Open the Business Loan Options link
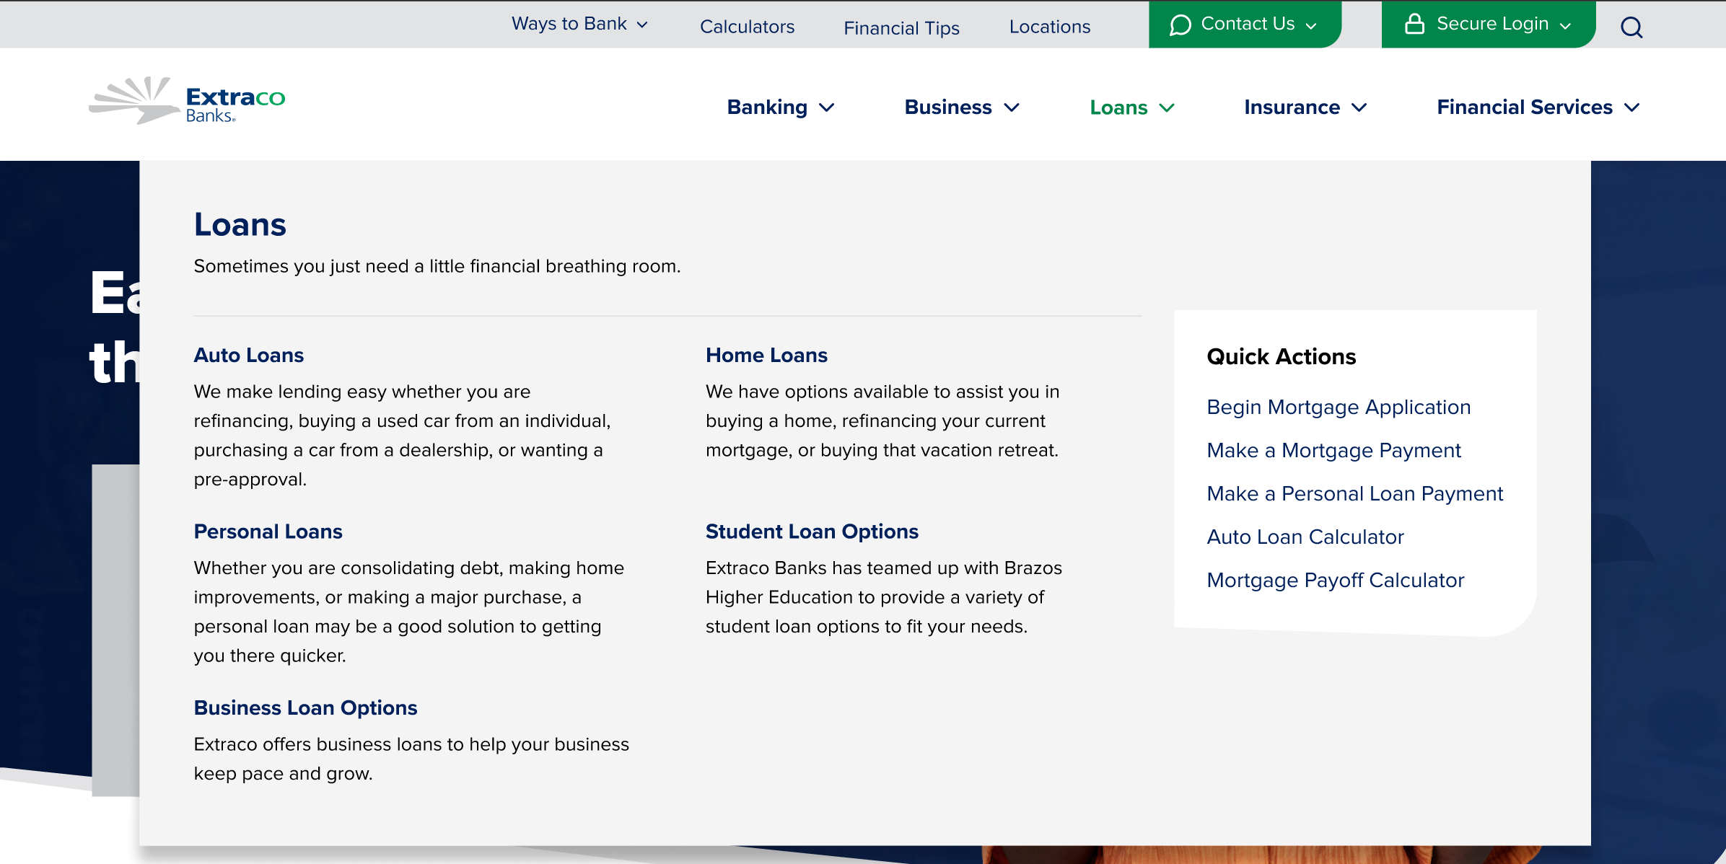 [x=306, y=708]
